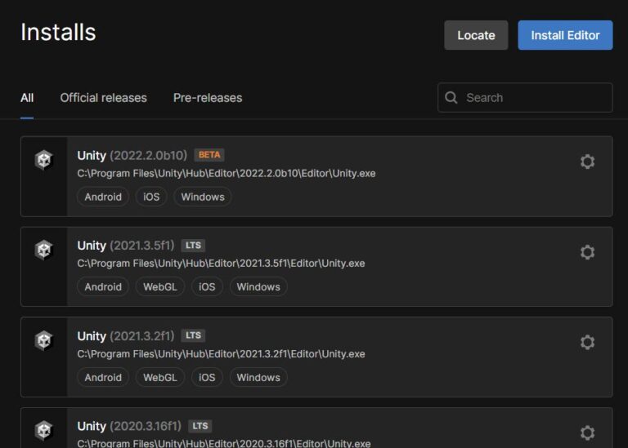Open settings gear for Unity 2020.3.16f1
Image resolution: width=628 pixels, height=448 pixels.
click(x=587, y=432)
